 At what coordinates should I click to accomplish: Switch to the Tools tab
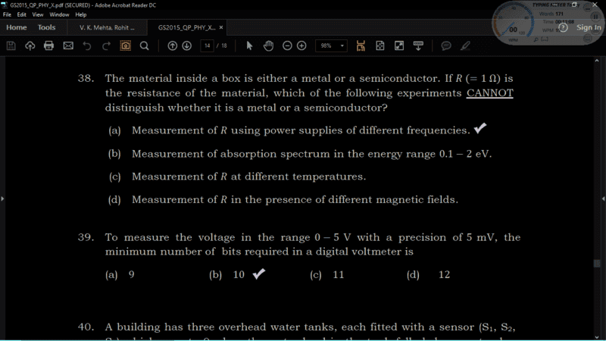46,27
